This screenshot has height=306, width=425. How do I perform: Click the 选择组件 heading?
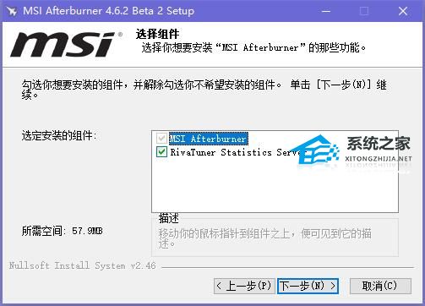[x=157, y=34]
